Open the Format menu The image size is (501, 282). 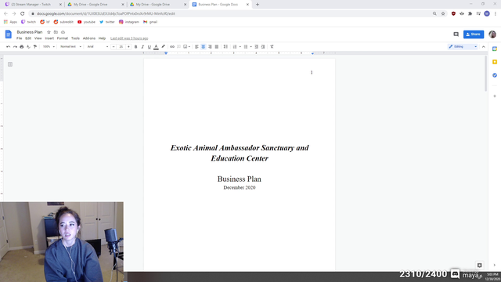pyautogui.click(x=63, y=38)
